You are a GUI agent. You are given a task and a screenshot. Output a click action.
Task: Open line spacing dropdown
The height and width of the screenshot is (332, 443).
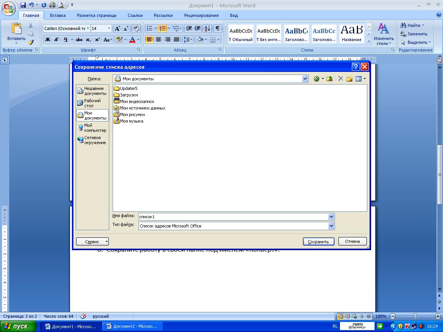[x=188, y=40]
